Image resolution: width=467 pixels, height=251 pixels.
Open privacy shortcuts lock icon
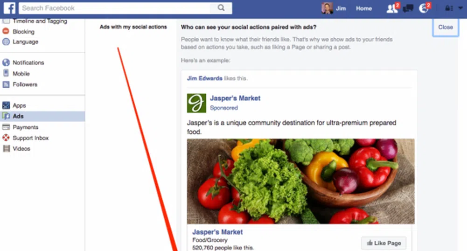click(449, 8)
